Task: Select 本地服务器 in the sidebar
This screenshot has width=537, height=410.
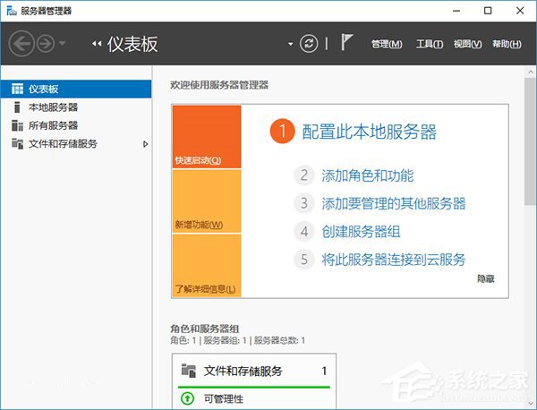Action: click(x=76, y=107)
